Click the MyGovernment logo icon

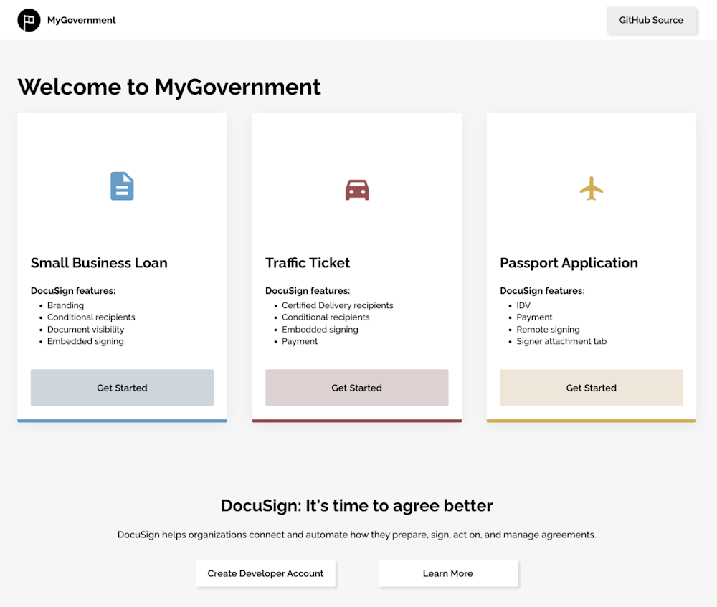click(29, 20)
